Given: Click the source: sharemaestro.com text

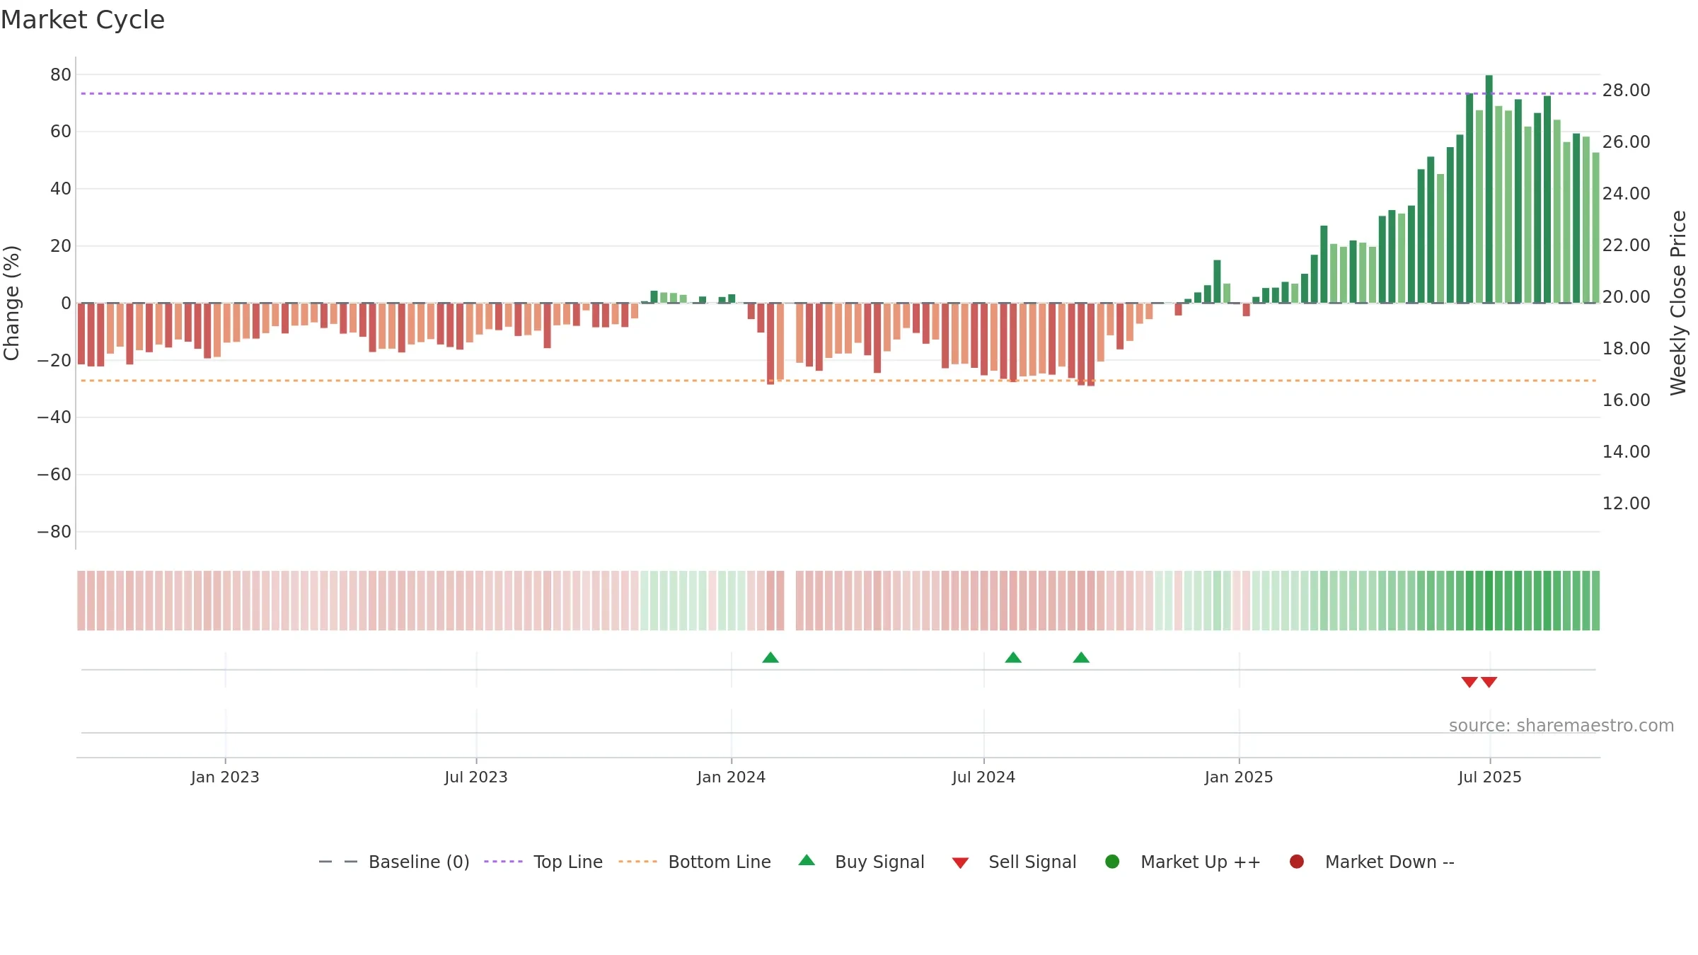Looking at the screenshot, I should point(1561,726).
